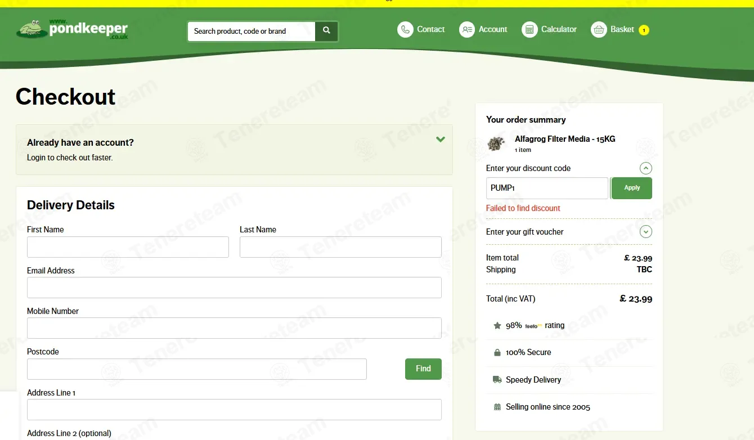Click the Speedy Delivery text
Viewport: 754px width, 440px height.
[x=533, y=380]
